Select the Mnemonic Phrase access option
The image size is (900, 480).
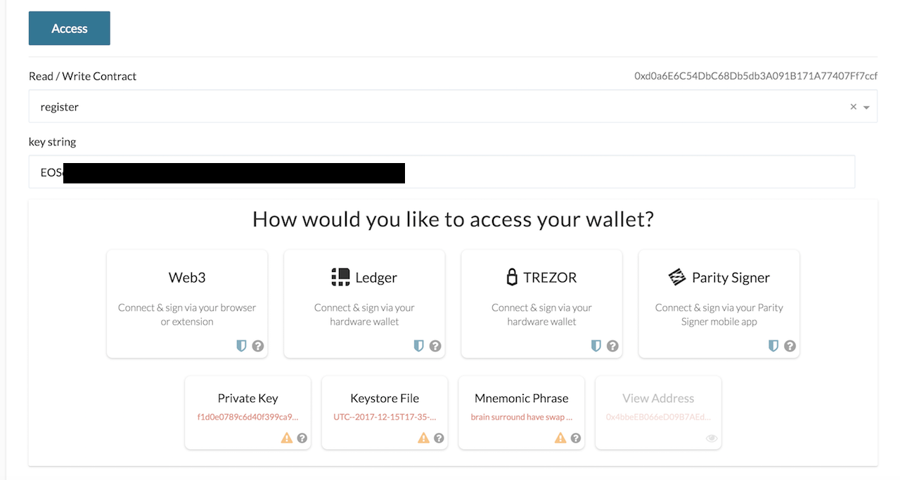pos(521,412)
